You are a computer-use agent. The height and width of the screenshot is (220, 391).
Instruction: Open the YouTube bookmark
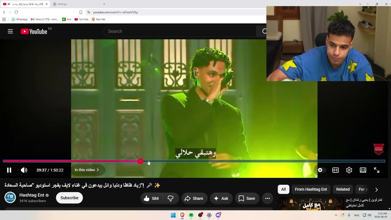[81, 19]
